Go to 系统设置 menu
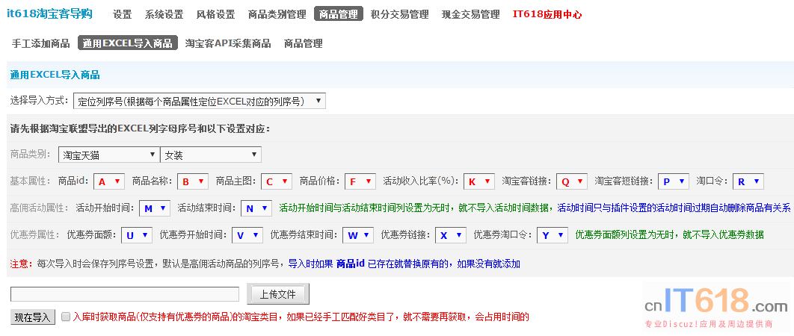The image size is (794, 336). [x=164, y=14]
